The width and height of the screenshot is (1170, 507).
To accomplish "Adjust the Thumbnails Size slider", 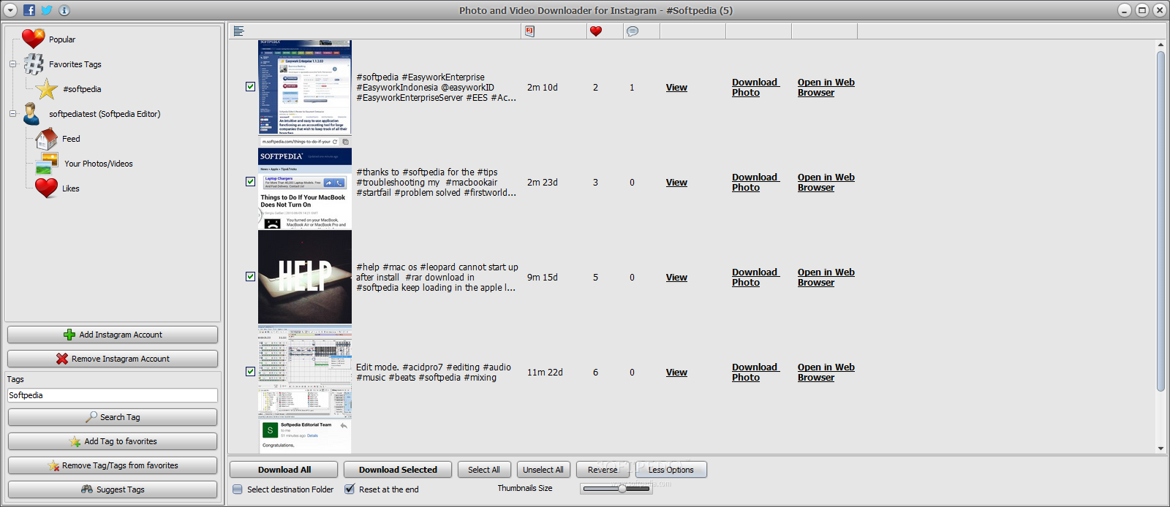I will click(616, 489).
